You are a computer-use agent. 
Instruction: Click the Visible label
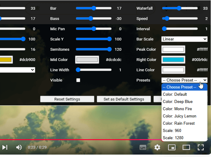[x=56, y=80]
